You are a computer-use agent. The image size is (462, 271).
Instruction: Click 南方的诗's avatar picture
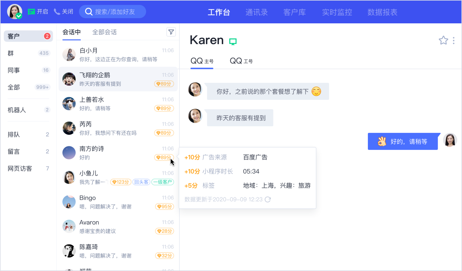pos(69,153)
